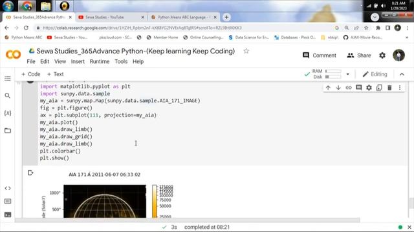
Task: Click the Comment button
Action: click(320, 55)
